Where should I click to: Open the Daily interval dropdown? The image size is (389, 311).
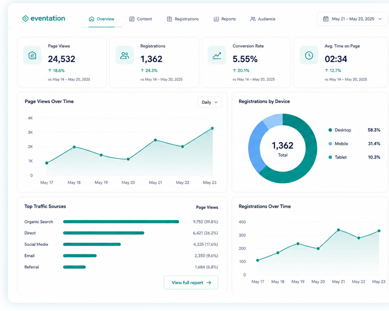[x=210, y=102]
